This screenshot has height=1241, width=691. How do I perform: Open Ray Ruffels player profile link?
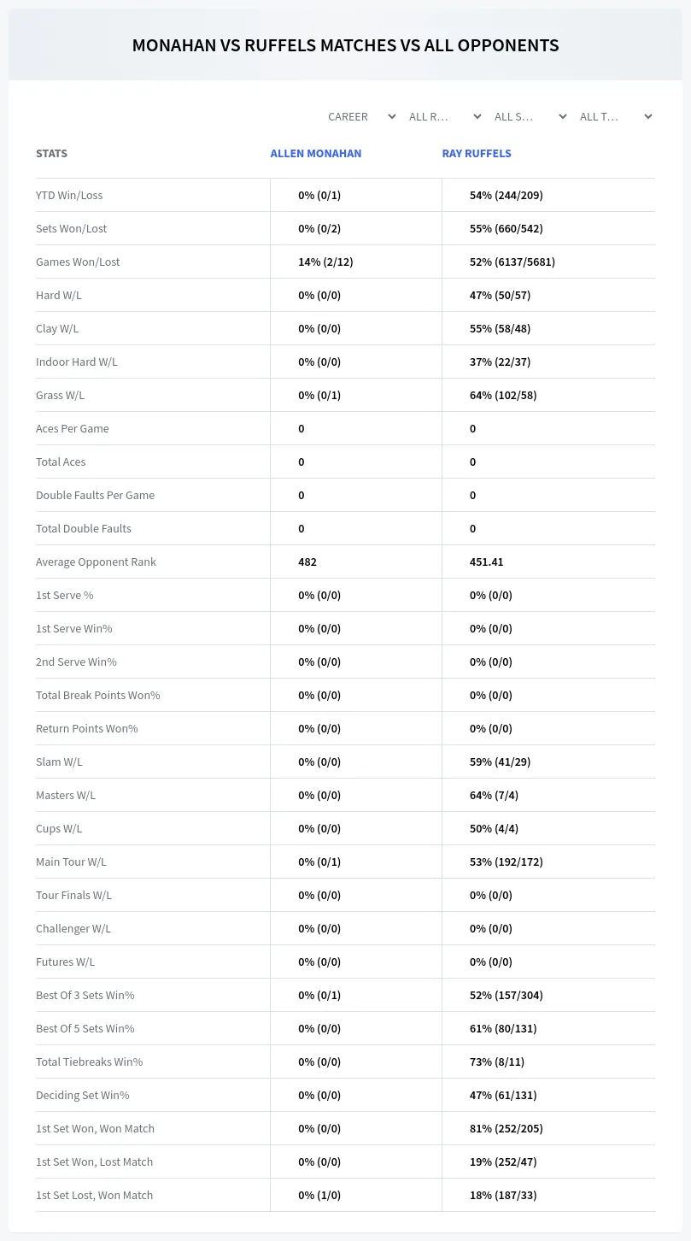point(477,154)
